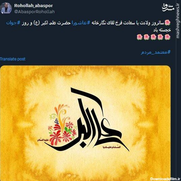The width and height of the screenshot is (181, 181).
Task: Click the السلام علیک یا small caption
Action: point(111,147)
